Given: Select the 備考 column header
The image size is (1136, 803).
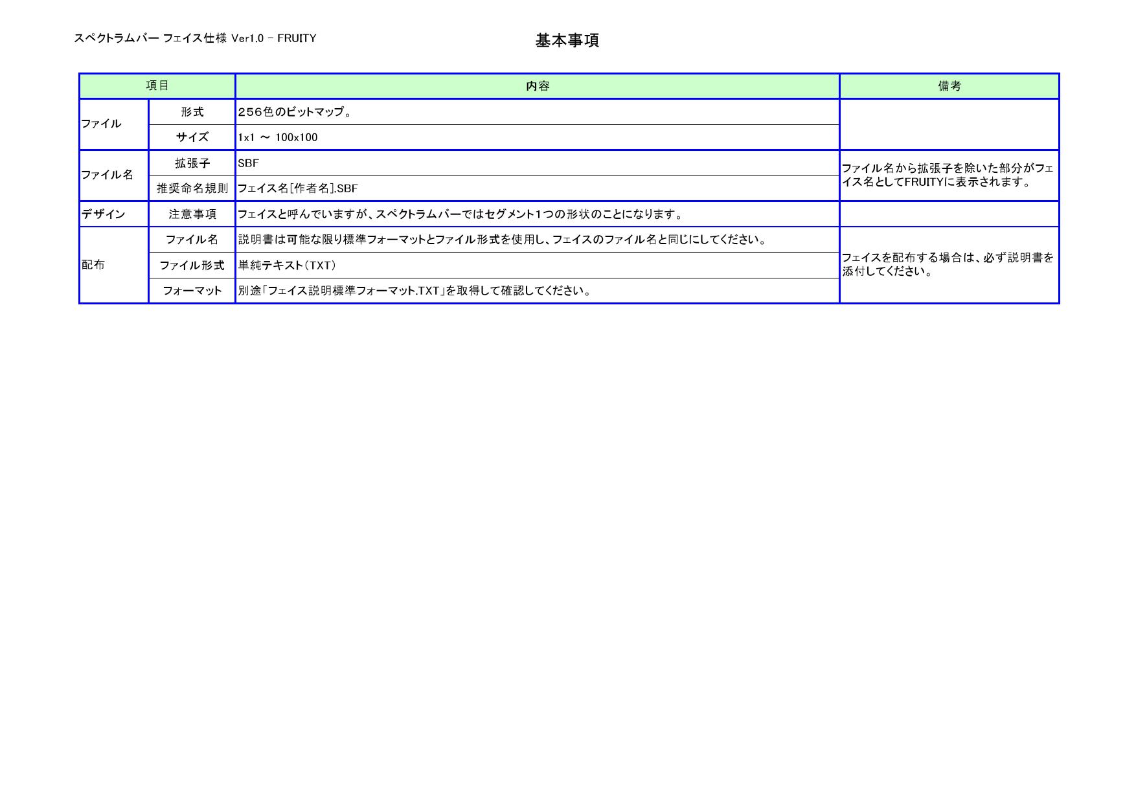Looking at the screenshot, I should (949, 86).
